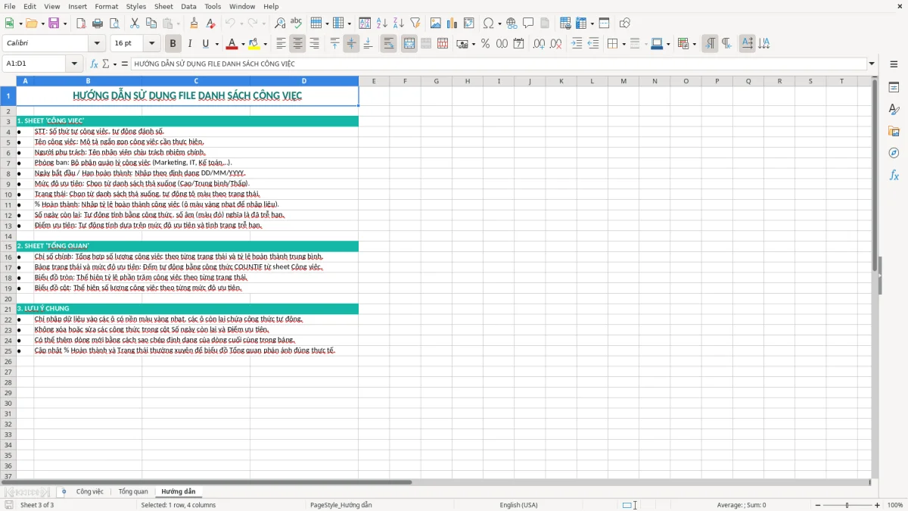Insert Comment speech bubble icon

coord(528,23)
